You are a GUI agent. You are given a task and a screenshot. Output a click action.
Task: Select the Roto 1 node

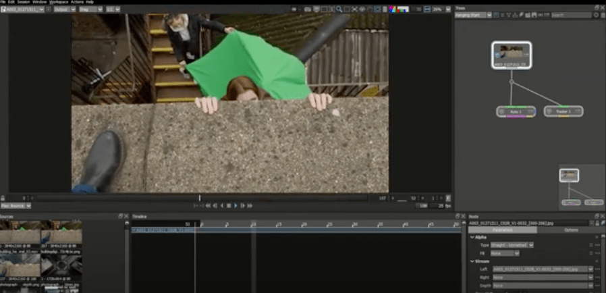[516, 111]
